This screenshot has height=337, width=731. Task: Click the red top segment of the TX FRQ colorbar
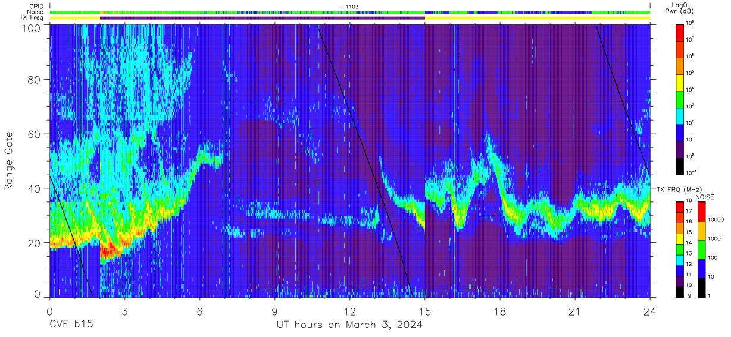pos(680,206)
